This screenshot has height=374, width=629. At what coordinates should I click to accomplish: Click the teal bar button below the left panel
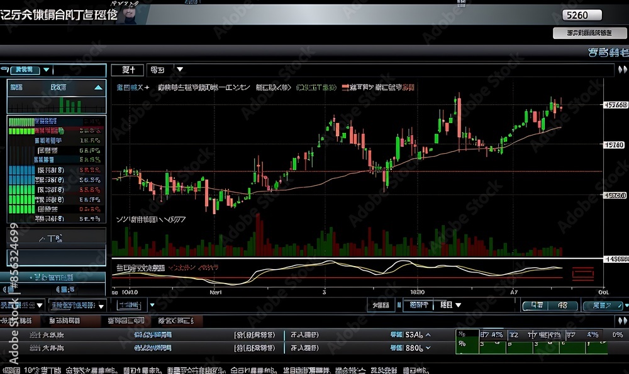[53, 277]
